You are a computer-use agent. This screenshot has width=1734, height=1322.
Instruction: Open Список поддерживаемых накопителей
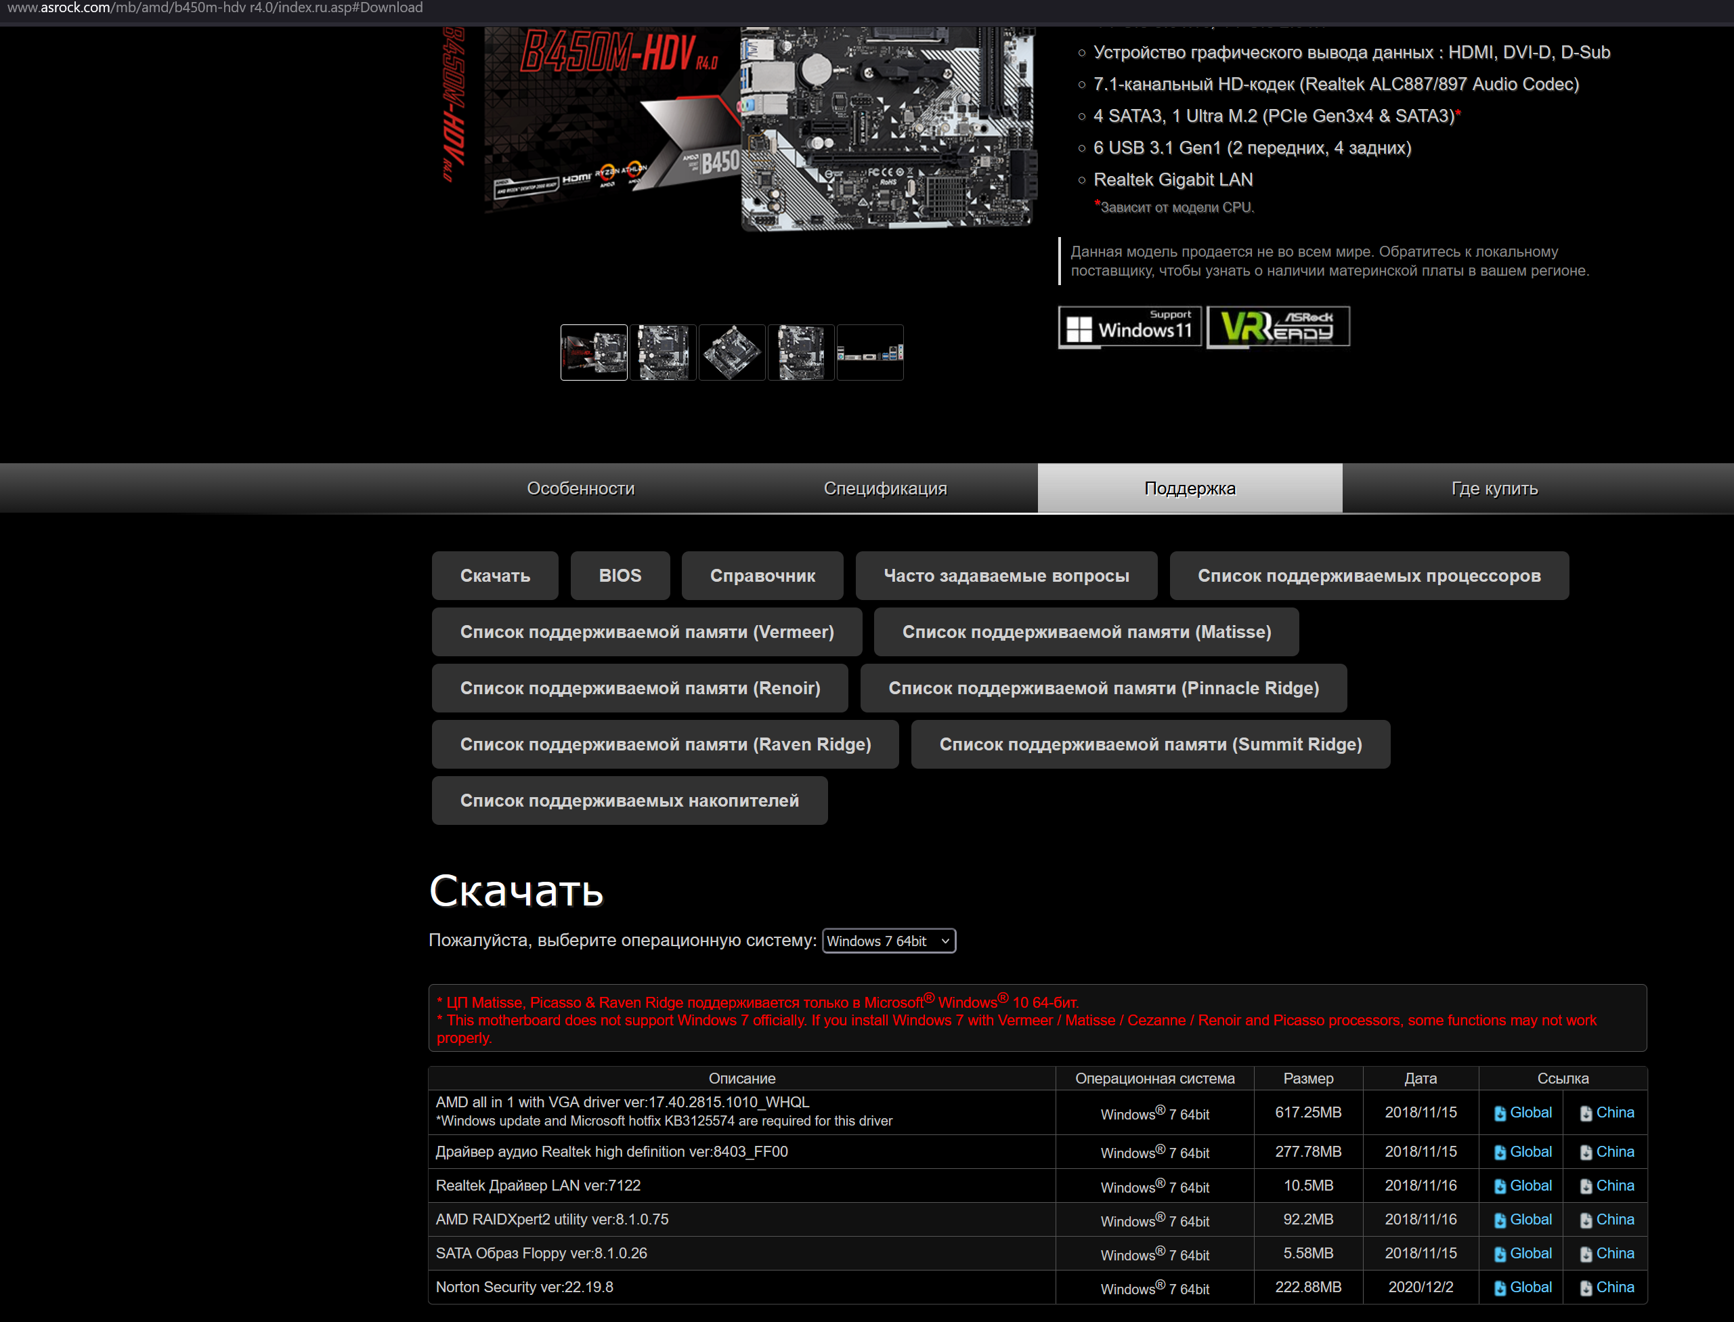pyautogui.click(x=630, y=801)
